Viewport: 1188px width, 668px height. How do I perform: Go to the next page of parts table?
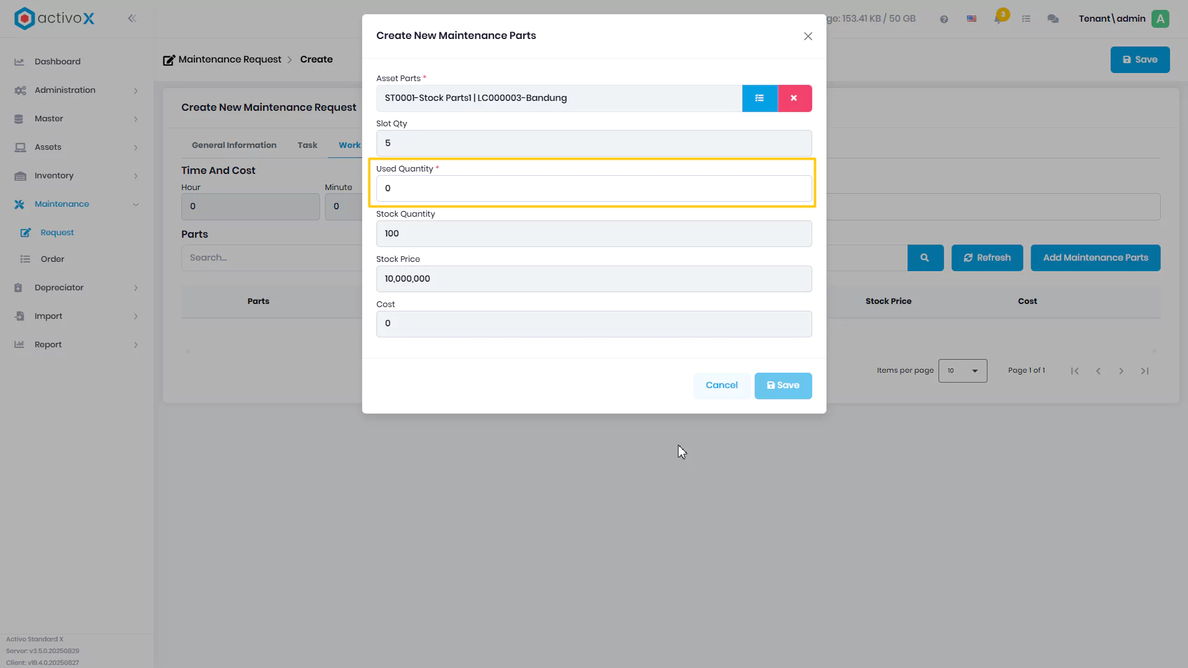point(1121,371)
